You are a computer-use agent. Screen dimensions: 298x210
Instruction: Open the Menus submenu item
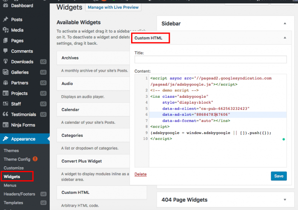pos(10,185)
